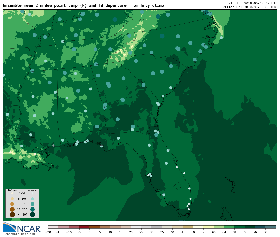
Task: Click the Init: Thu 2018-05-17 12 UTC text
Action: [251, 3]
